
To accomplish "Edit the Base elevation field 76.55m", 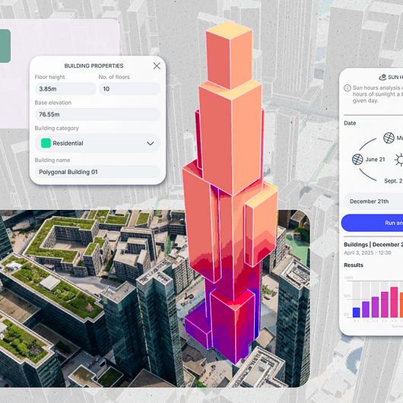I will pos(97,114).
